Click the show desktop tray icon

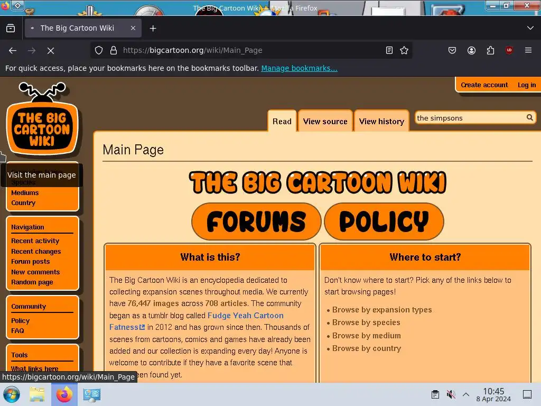(x=527, y=394)
